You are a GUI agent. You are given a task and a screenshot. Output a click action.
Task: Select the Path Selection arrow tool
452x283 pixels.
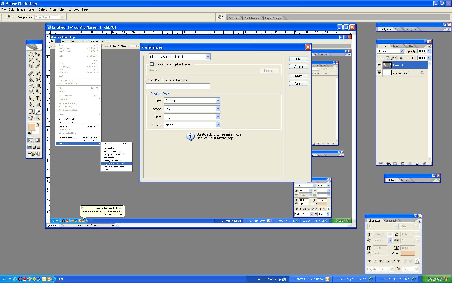(31, 98)
